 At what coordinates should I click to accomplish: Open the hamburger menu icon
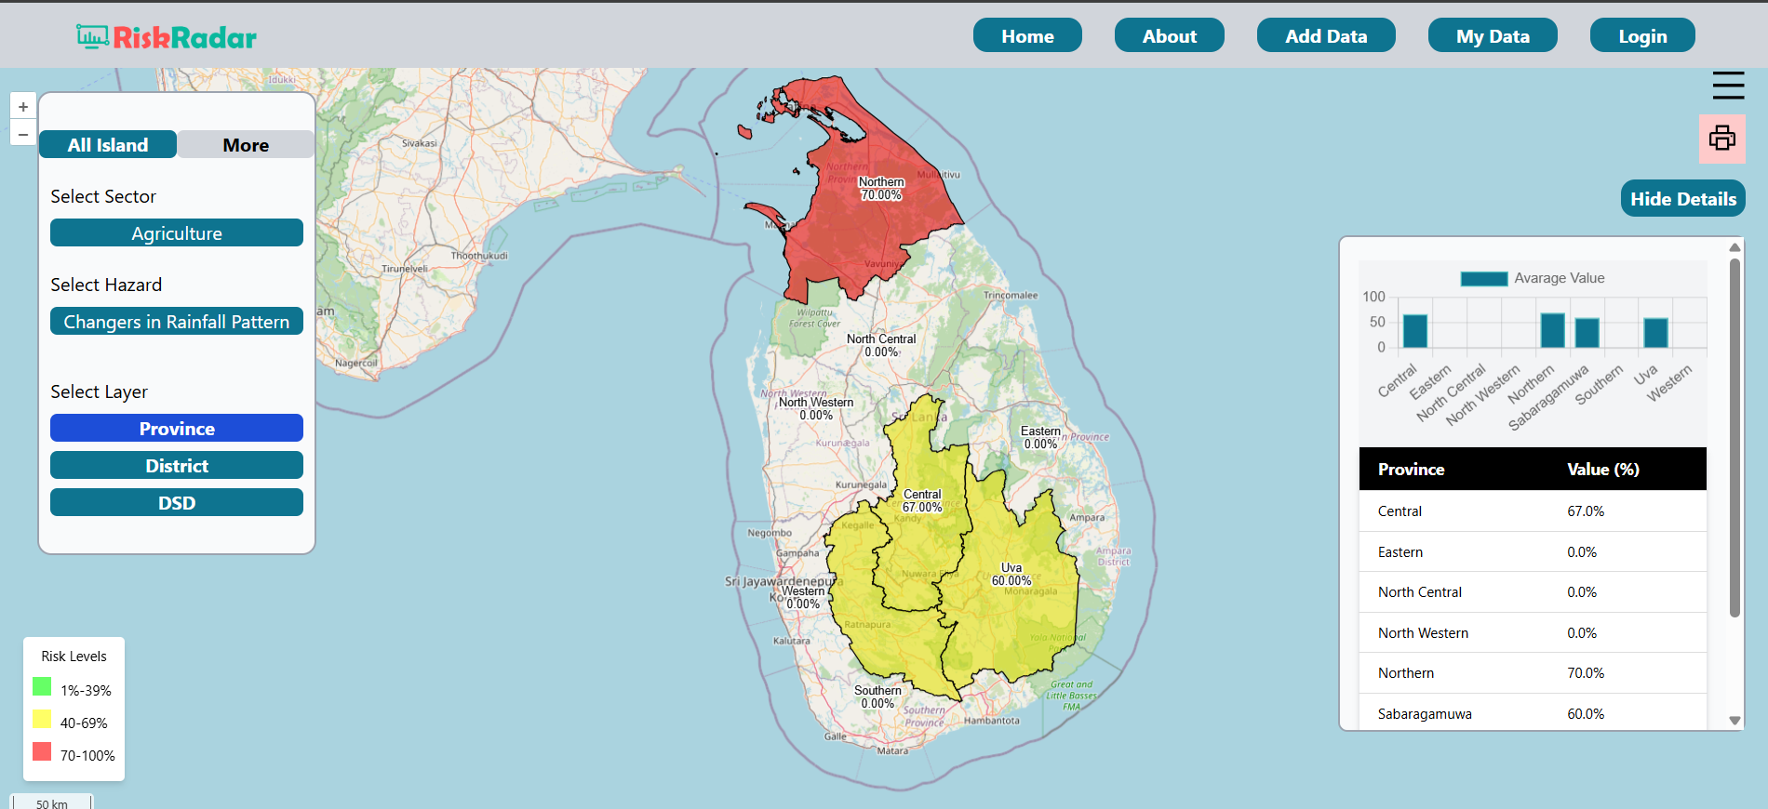coord(1728,86)
